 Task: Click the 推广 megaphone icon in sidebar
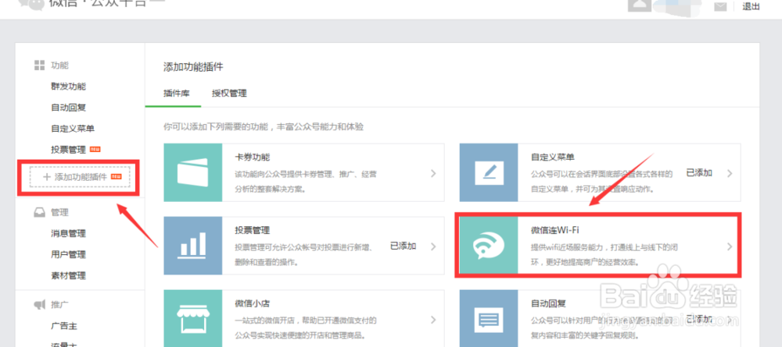coord(39,305)
